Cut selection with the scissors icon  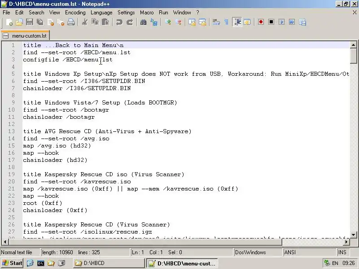click(x=85, y=22)
